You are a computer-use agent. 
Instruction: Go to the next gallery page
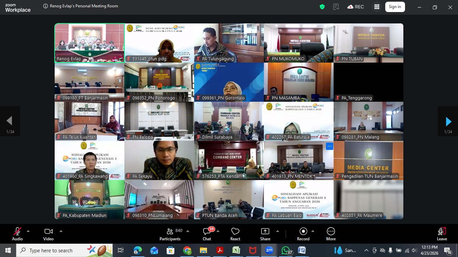tap(448, 121)
